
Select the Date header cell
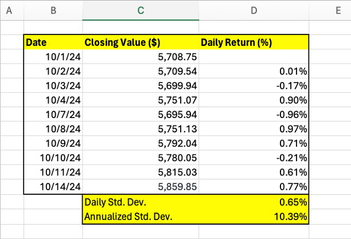point(53,42)
